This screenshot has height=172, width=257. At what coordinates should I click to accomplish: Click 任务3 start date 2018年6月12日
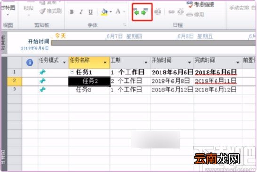coord(172,90)
